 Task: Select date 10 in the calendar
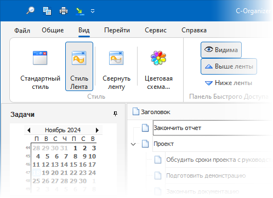tap(92, 156)
